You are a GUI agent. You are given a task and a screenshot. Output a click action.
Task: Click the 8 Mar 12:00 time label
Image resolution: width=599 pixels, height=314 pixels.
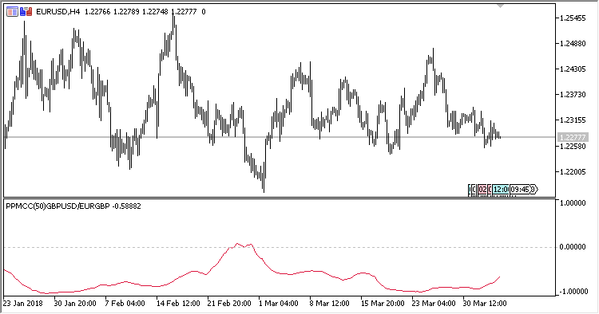click(330, 304)
